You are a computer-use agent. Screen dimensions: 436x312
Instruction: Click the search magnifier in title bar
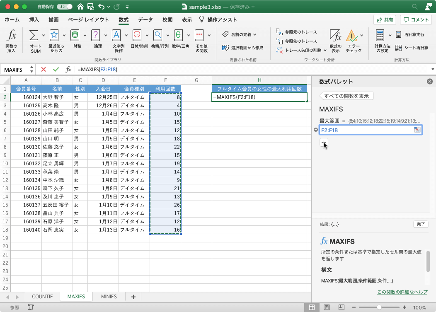coord(414,7)
